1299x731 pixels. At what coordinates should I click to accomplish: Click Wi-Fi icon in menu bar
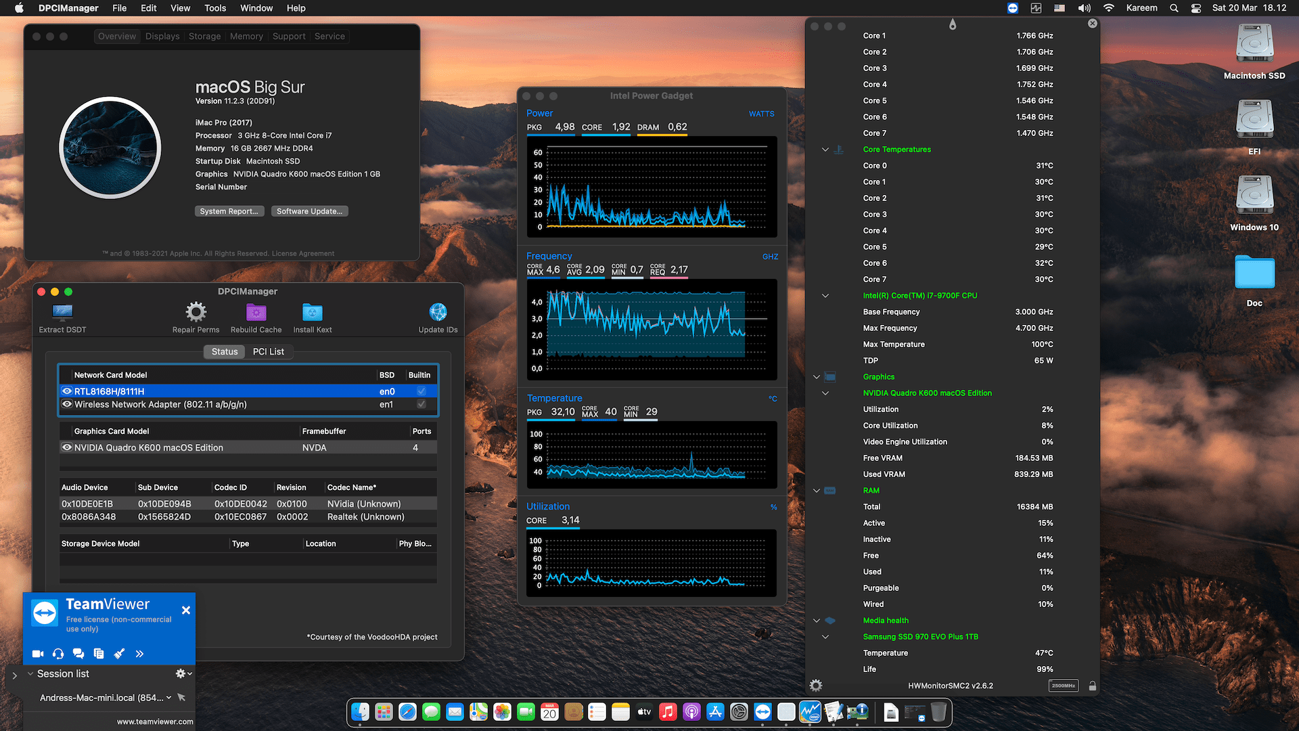[1108, 8]
